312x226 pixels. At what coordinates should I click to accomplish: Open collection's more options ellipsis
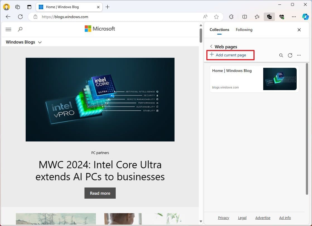point(299,55)
